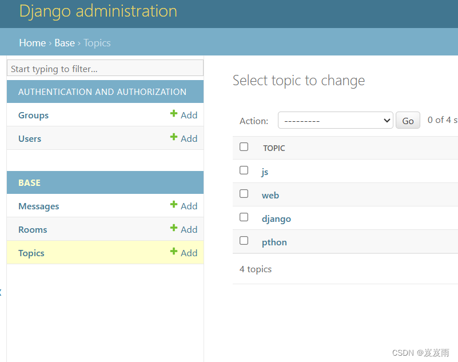Sort by the TOPIC column header
Viewport: 458px width, 362px height.
[274, 148]
